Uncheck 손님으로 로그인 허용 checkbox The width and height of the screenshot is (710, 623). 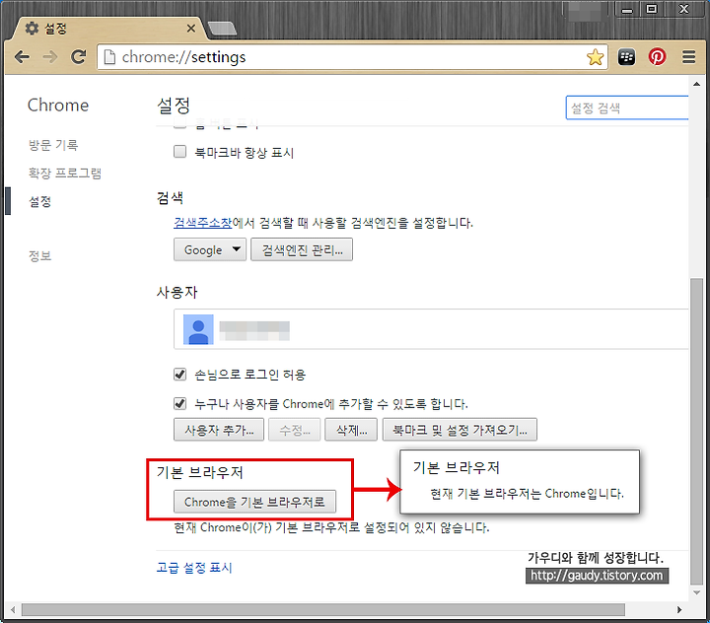point(179,374)
